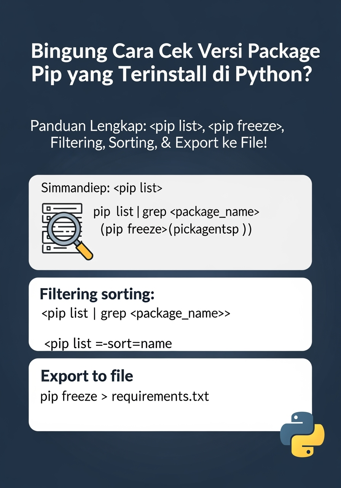Click the blank gap between the Filtering sorting commands
The width and height of the screenshot is (341, 488).
coord(170,329)
